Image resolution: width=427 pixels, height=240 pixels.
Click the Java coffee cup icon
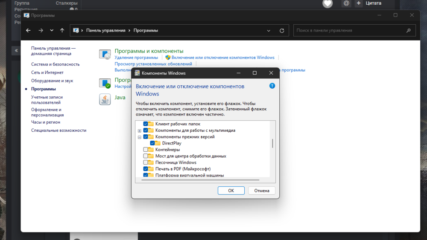[105, 99]
